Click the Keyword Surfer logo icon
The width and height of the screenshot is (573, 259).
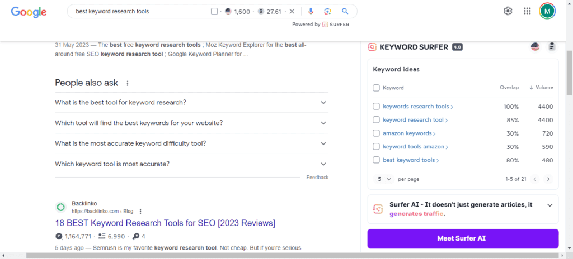point(372,47)
